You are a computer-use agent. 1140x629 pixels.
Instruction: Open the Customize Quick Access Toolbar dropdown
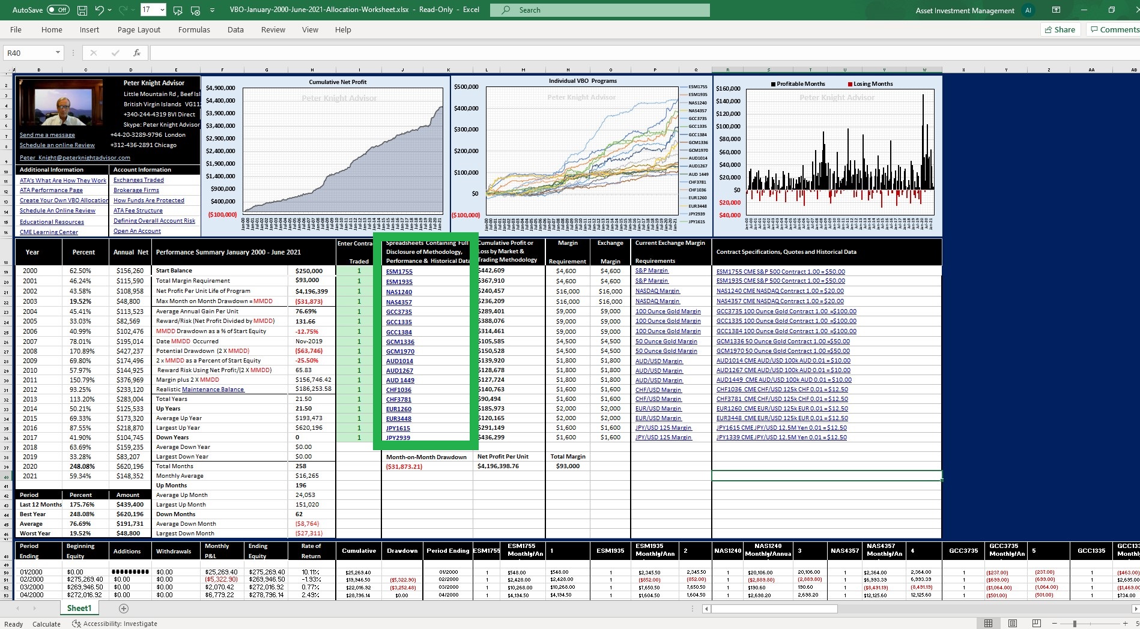coord(213,10)
